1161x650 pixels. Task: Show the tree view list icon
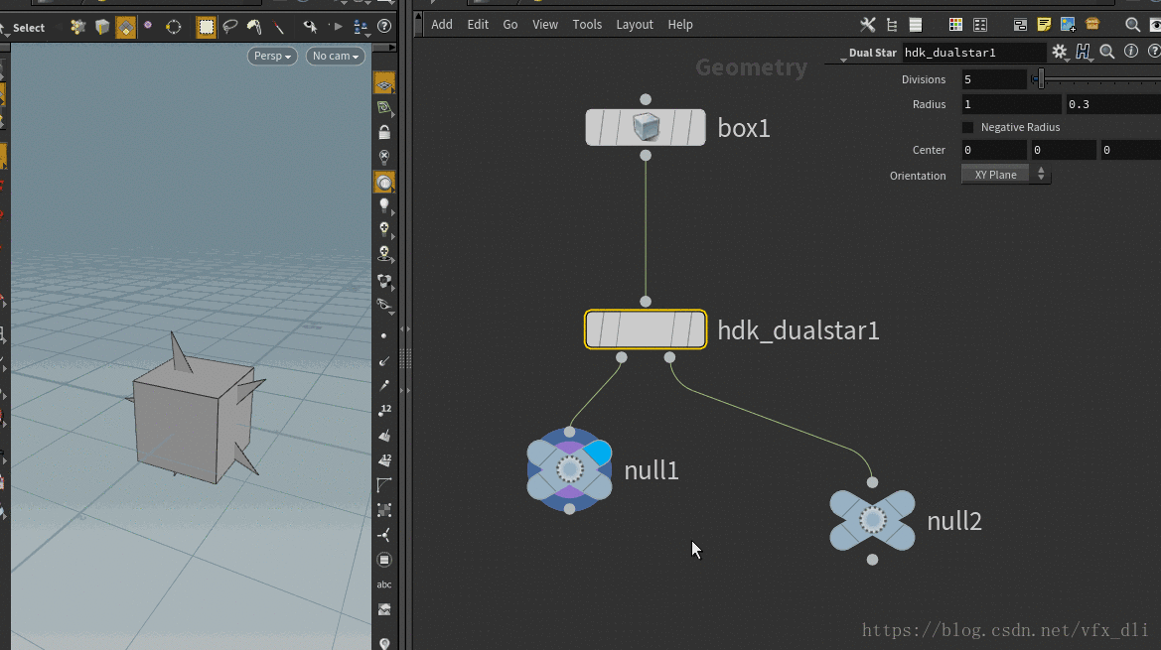coord(892,25)
